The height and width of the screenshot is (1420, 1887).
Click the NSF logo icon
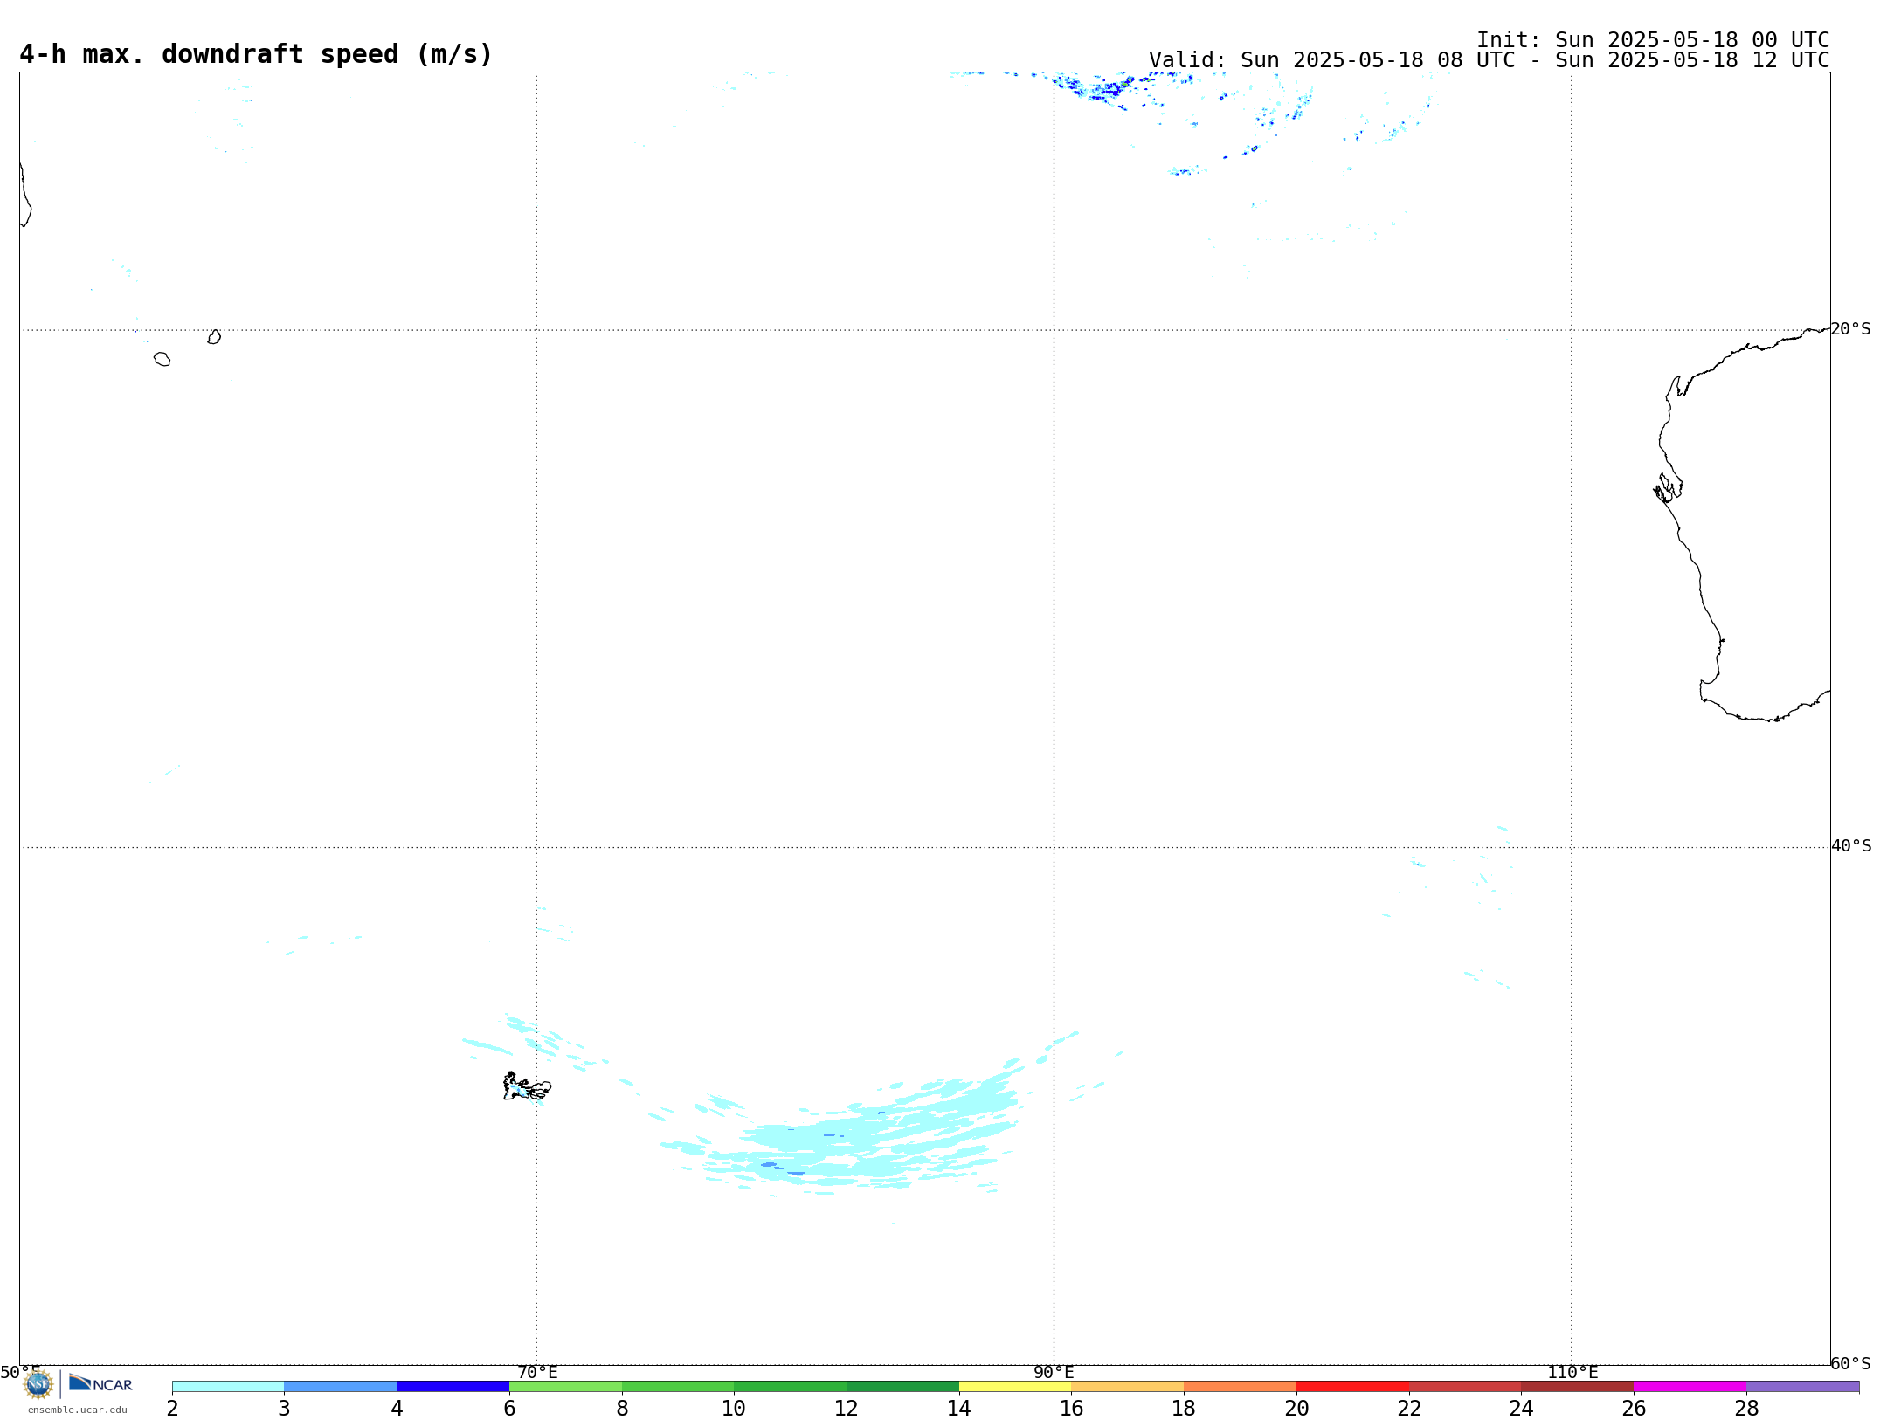38,1383
